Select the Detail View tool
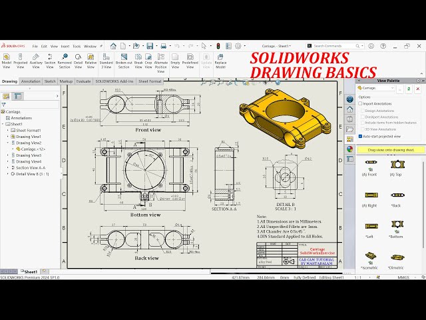This screenshot has height=320, width=426. [x=78, y=61]
